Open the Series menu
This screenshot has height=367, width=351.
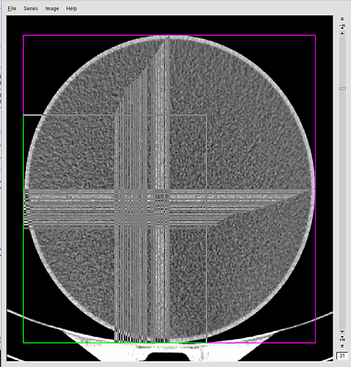(31, 9)
